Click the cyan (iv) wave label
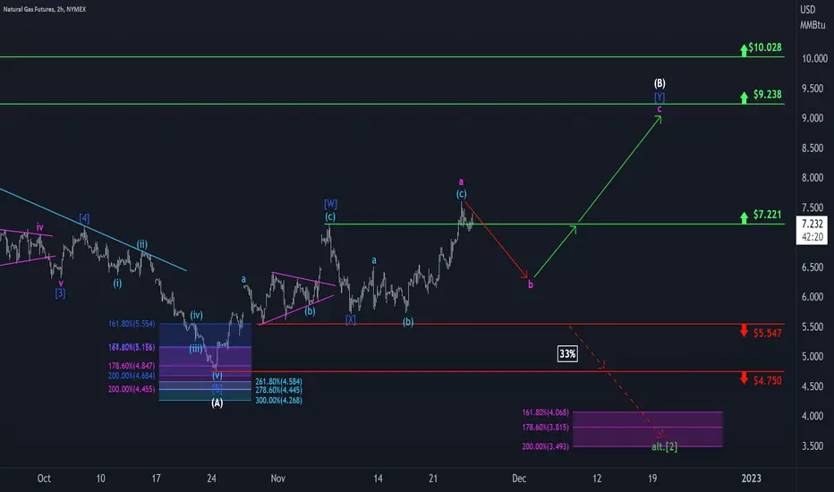Image resolution: width=834 pixels, height=492 pixels. click(x=196, y=316)
